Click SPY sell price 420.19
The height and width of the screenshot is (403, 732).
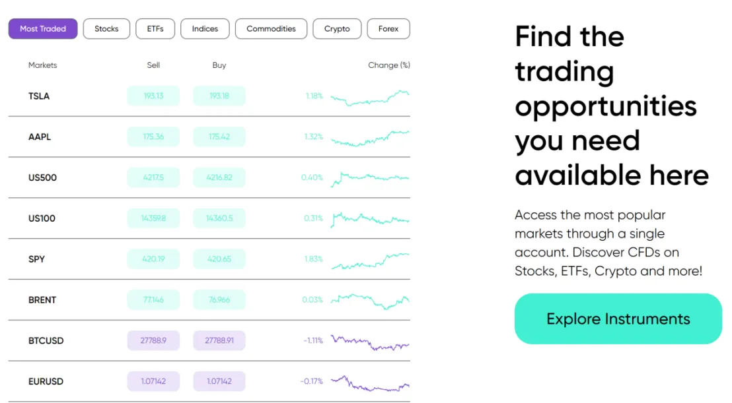[x=153, y=259]
